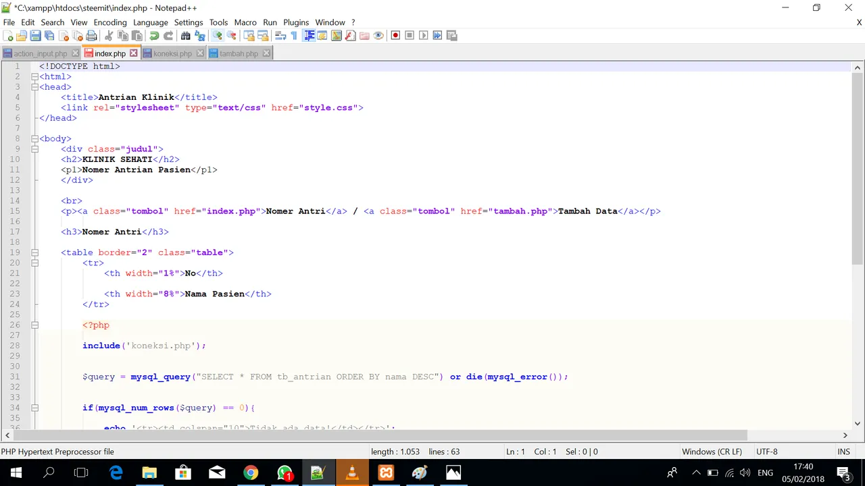Collapse the if block at line 34
Image resolution: width=865 pixels, height=486 pixels.
click(x=34, y=408)
